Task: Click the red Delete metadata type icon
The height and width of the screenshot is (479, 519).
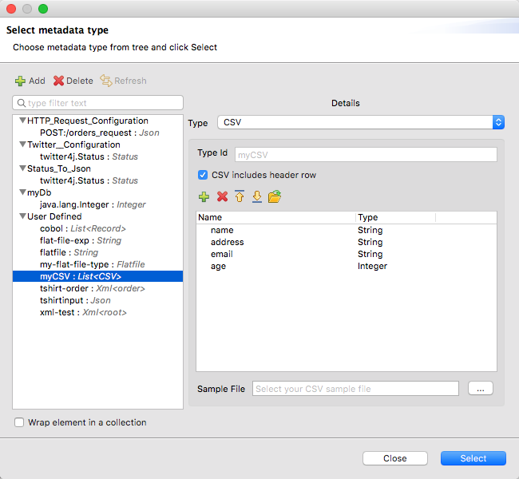Action: coord(58,81)
